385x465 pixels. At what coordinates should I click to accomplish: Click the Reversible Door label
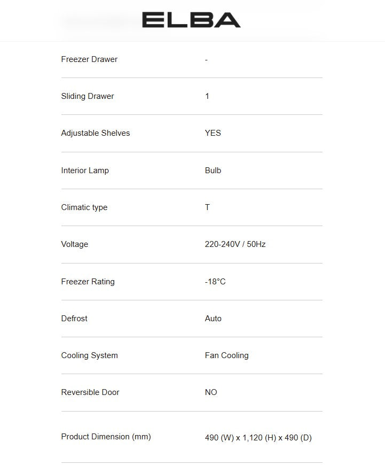90,392
